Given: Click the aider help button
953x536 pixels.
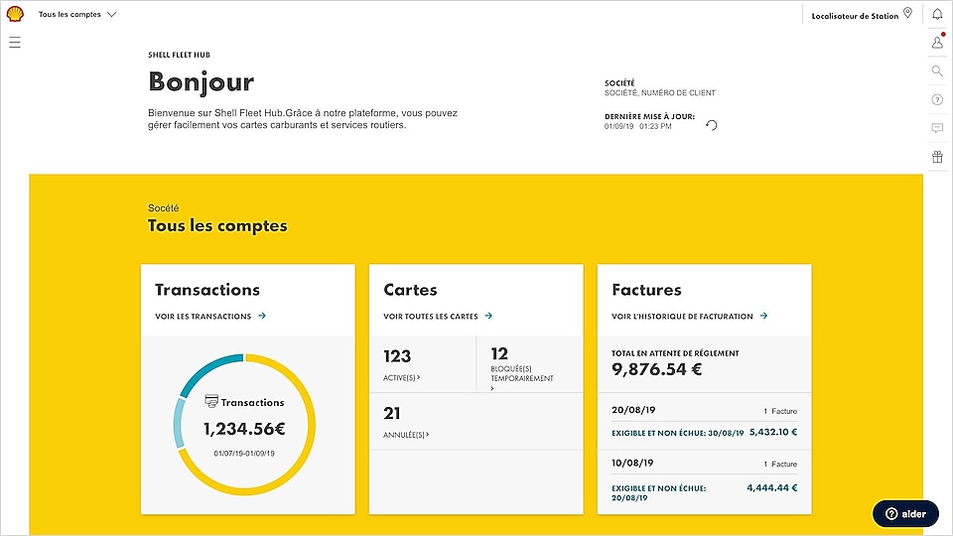Looking at the screenshot, I should (x=905, y=513).
